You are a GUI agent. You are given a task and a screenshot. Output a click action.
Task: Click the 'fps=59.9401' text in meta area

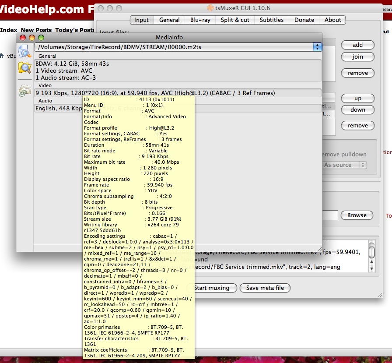(342, 252)
